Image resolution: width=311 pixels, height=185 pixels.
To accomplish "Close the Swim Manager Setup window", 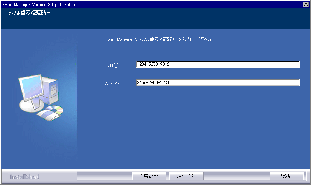I will coord(306,4).
